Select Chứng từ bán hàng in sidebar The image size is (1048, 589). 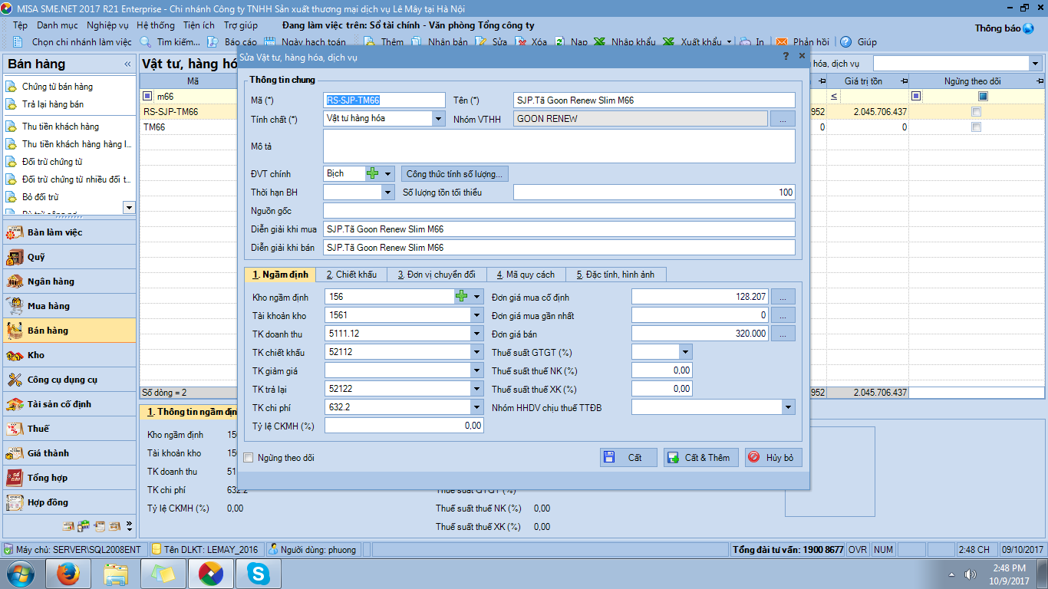tap(58, 87)
